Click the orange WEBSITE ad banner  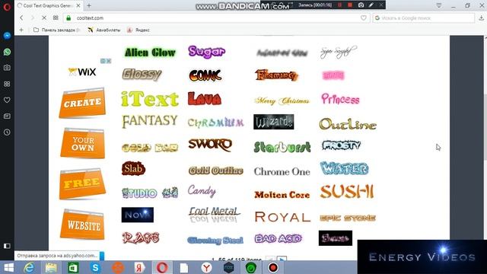[83, 225]
